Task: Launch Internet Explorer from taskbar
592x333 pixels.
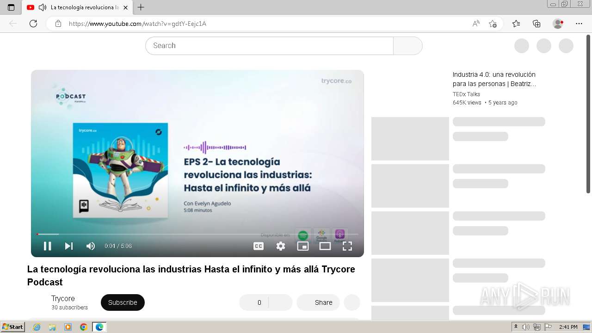Action: click(x=37, y=327)
